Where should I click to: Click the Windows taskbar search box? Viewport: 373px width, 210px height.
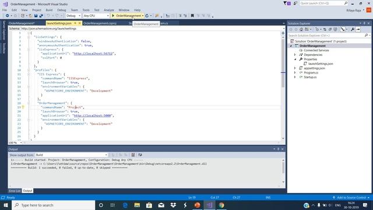click(x=53, y=205)
